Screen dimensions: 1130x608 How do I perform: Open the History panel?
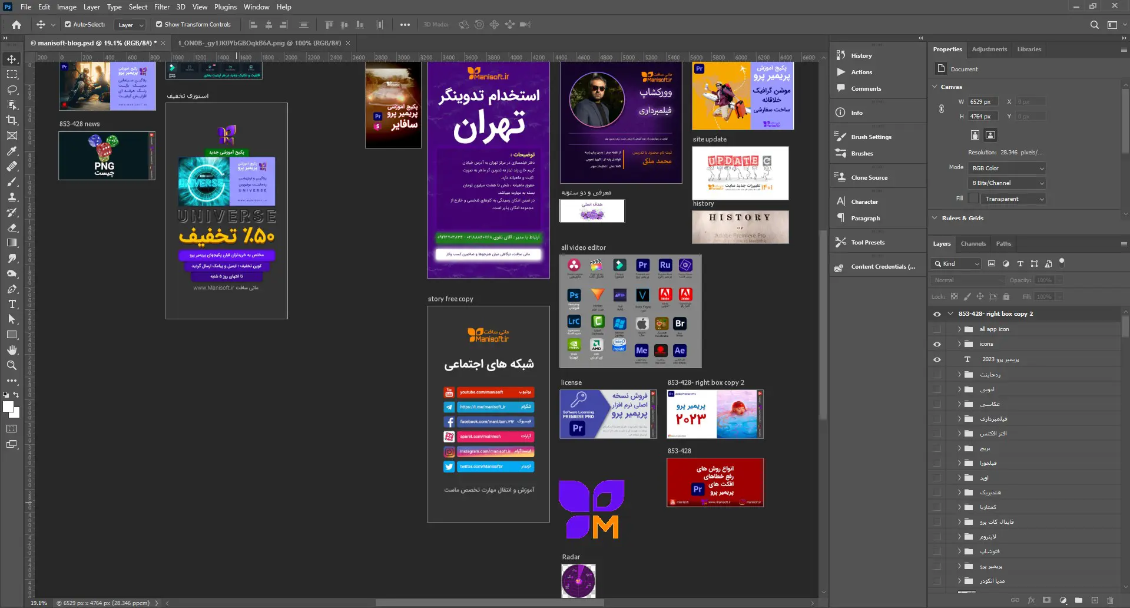click(861, 56)
